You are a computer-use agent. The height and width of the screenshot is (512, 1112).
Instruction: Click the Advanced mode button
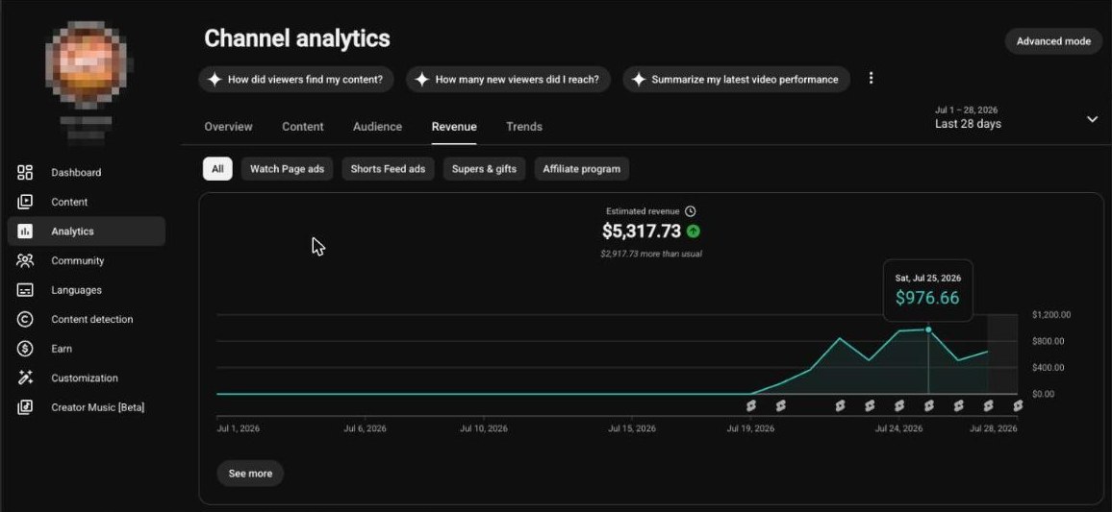(1053, 41)
